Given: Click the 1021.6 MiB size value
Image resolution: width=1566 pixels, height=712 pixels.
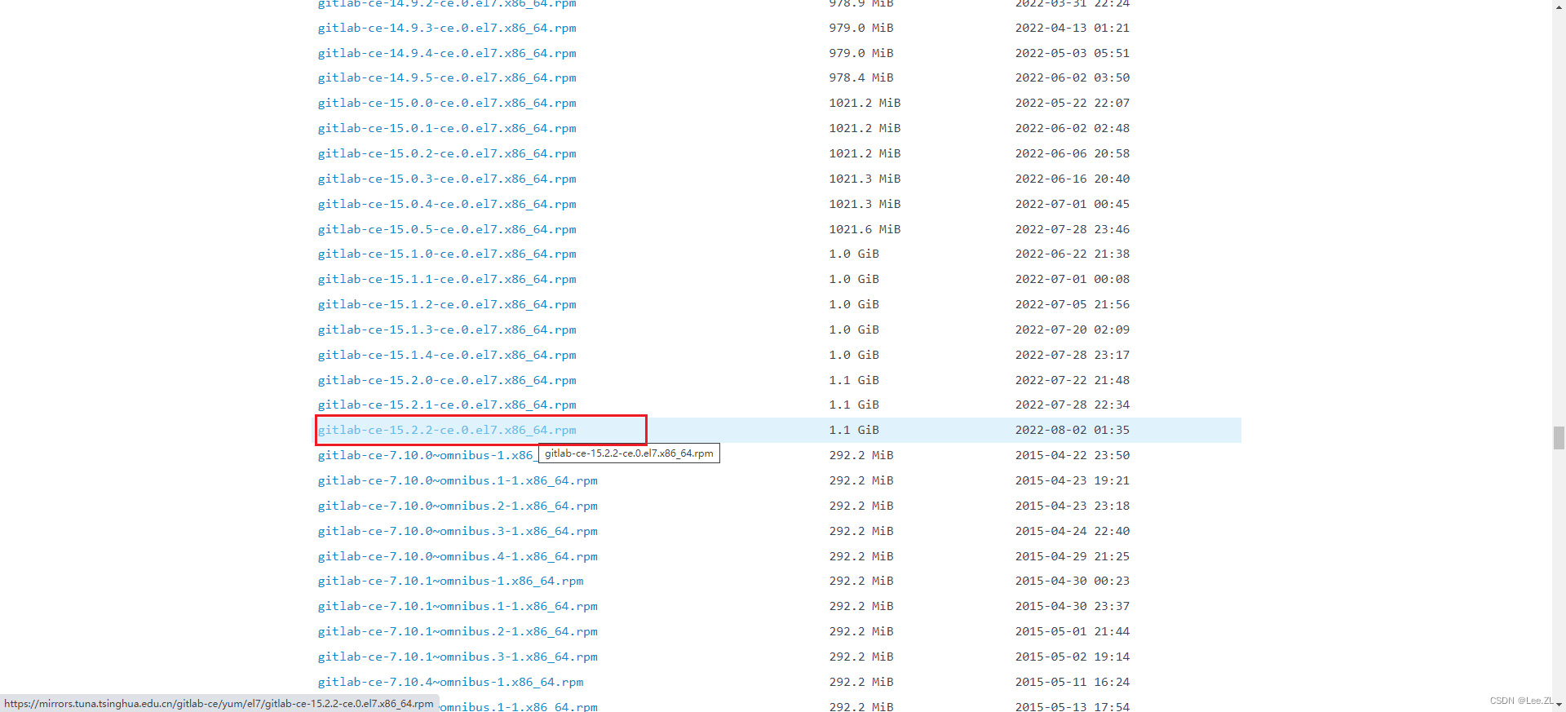Looking at the screenshot, I should pyautogui.click(x=865, y=229).
